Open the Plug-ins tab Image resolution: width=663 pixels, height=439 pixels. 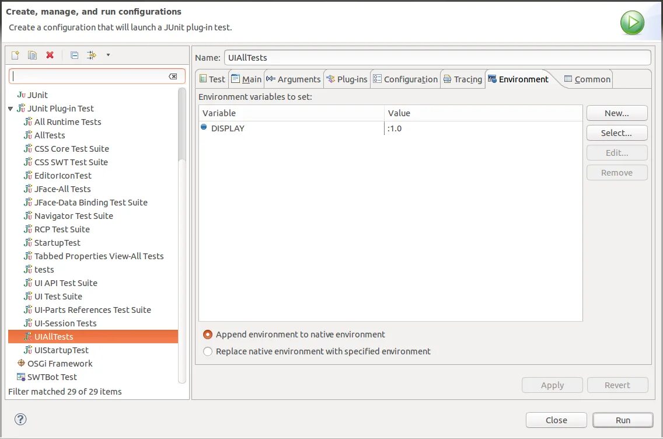click(347, 79)
